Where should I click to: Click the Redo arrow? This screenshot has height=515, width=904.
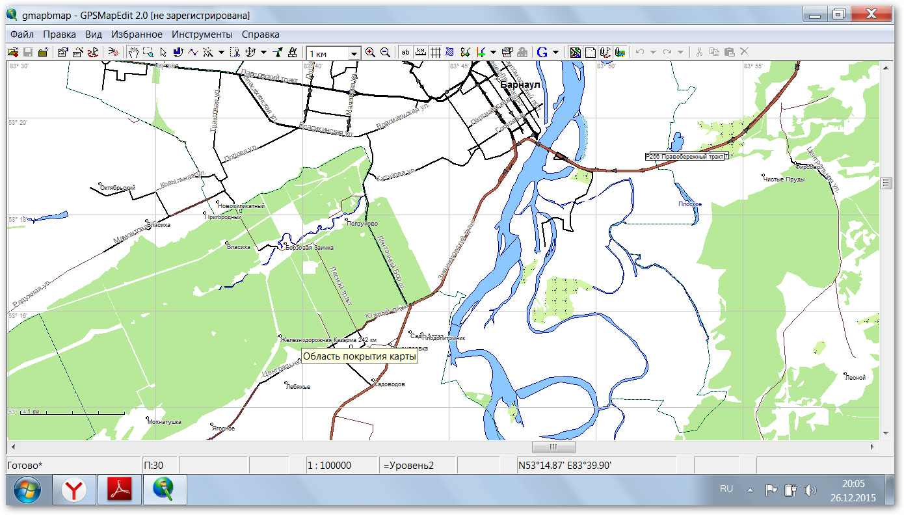pos(667,52)
